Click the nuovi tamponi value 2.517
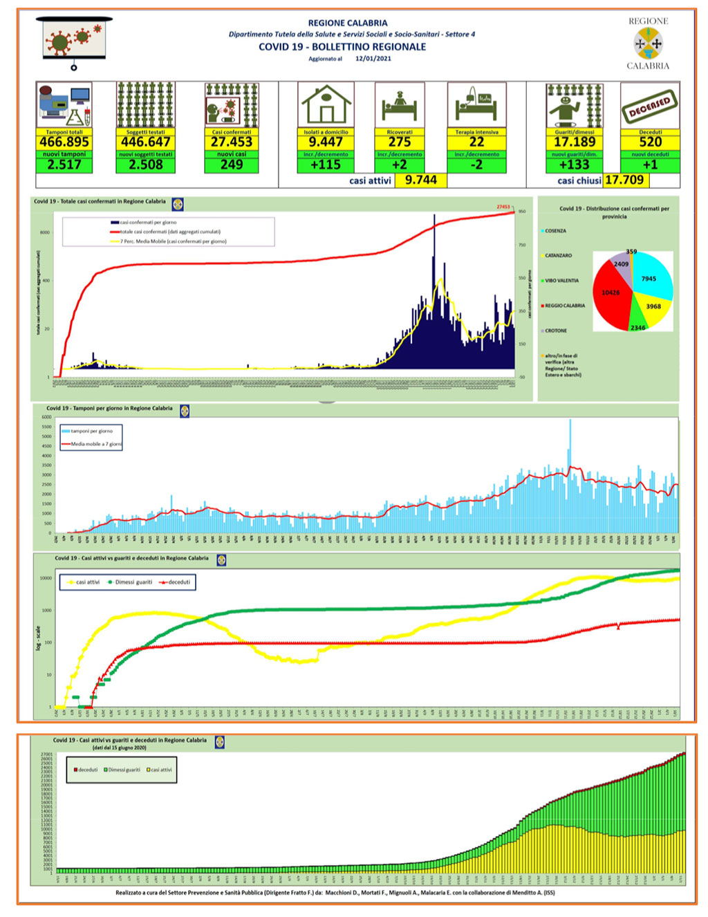Screen dimensions: 708x917 point(64,165)
